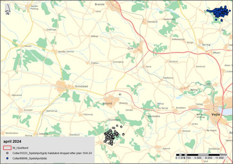Click the scale bar in the bottom right

(x=198, y=154)
